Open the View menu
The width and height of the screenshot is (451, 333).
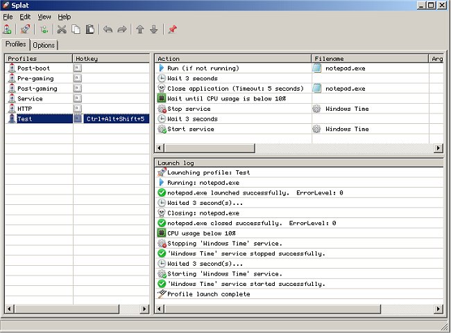tap(44, 17)
